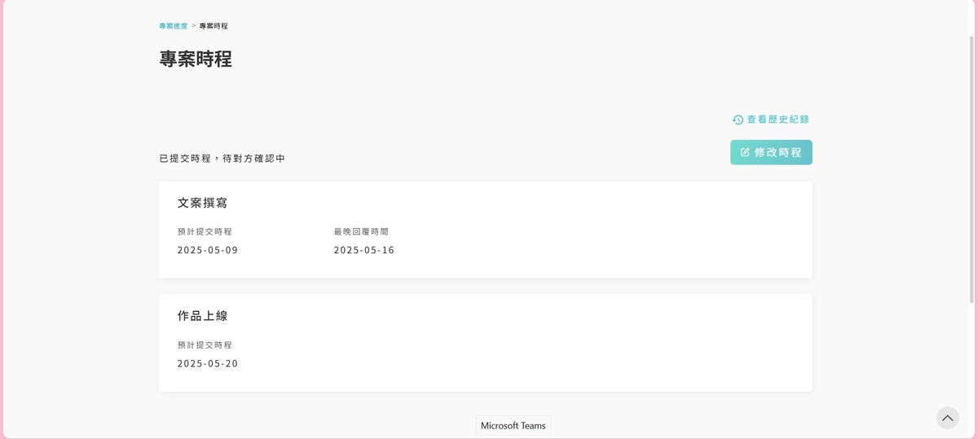
Task: Open the 查看歷史紀錄 link
Action: tap(778, 120)
